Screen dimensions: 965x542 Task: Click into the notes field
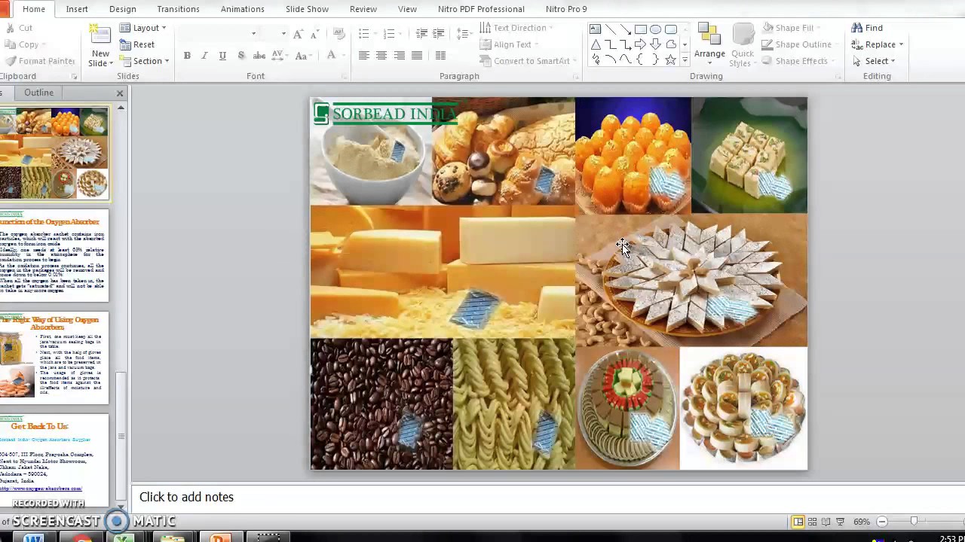pyautogui.click(x=548, y=497)
